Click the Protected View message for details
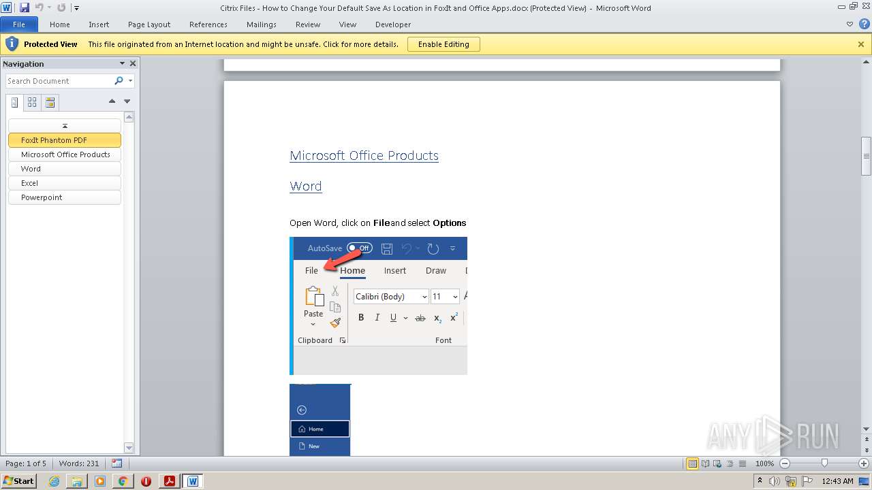 click(x=243, y=44)
